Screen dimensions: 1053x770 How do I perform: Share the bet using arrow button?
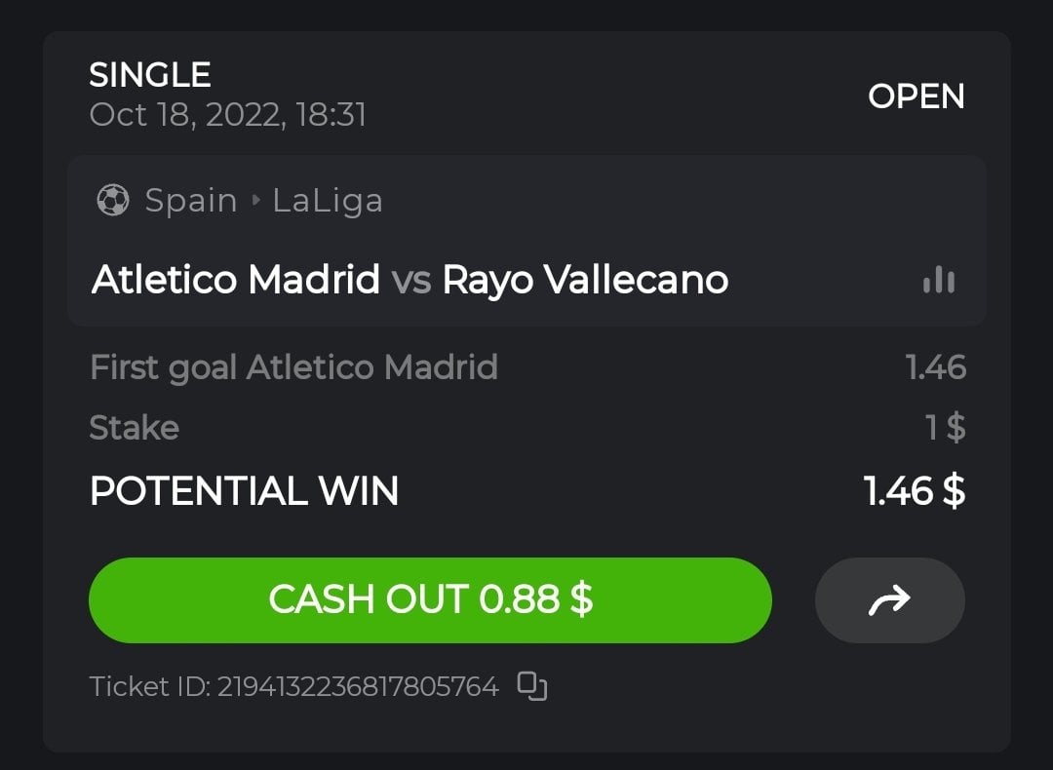click(x=889, y=600)
